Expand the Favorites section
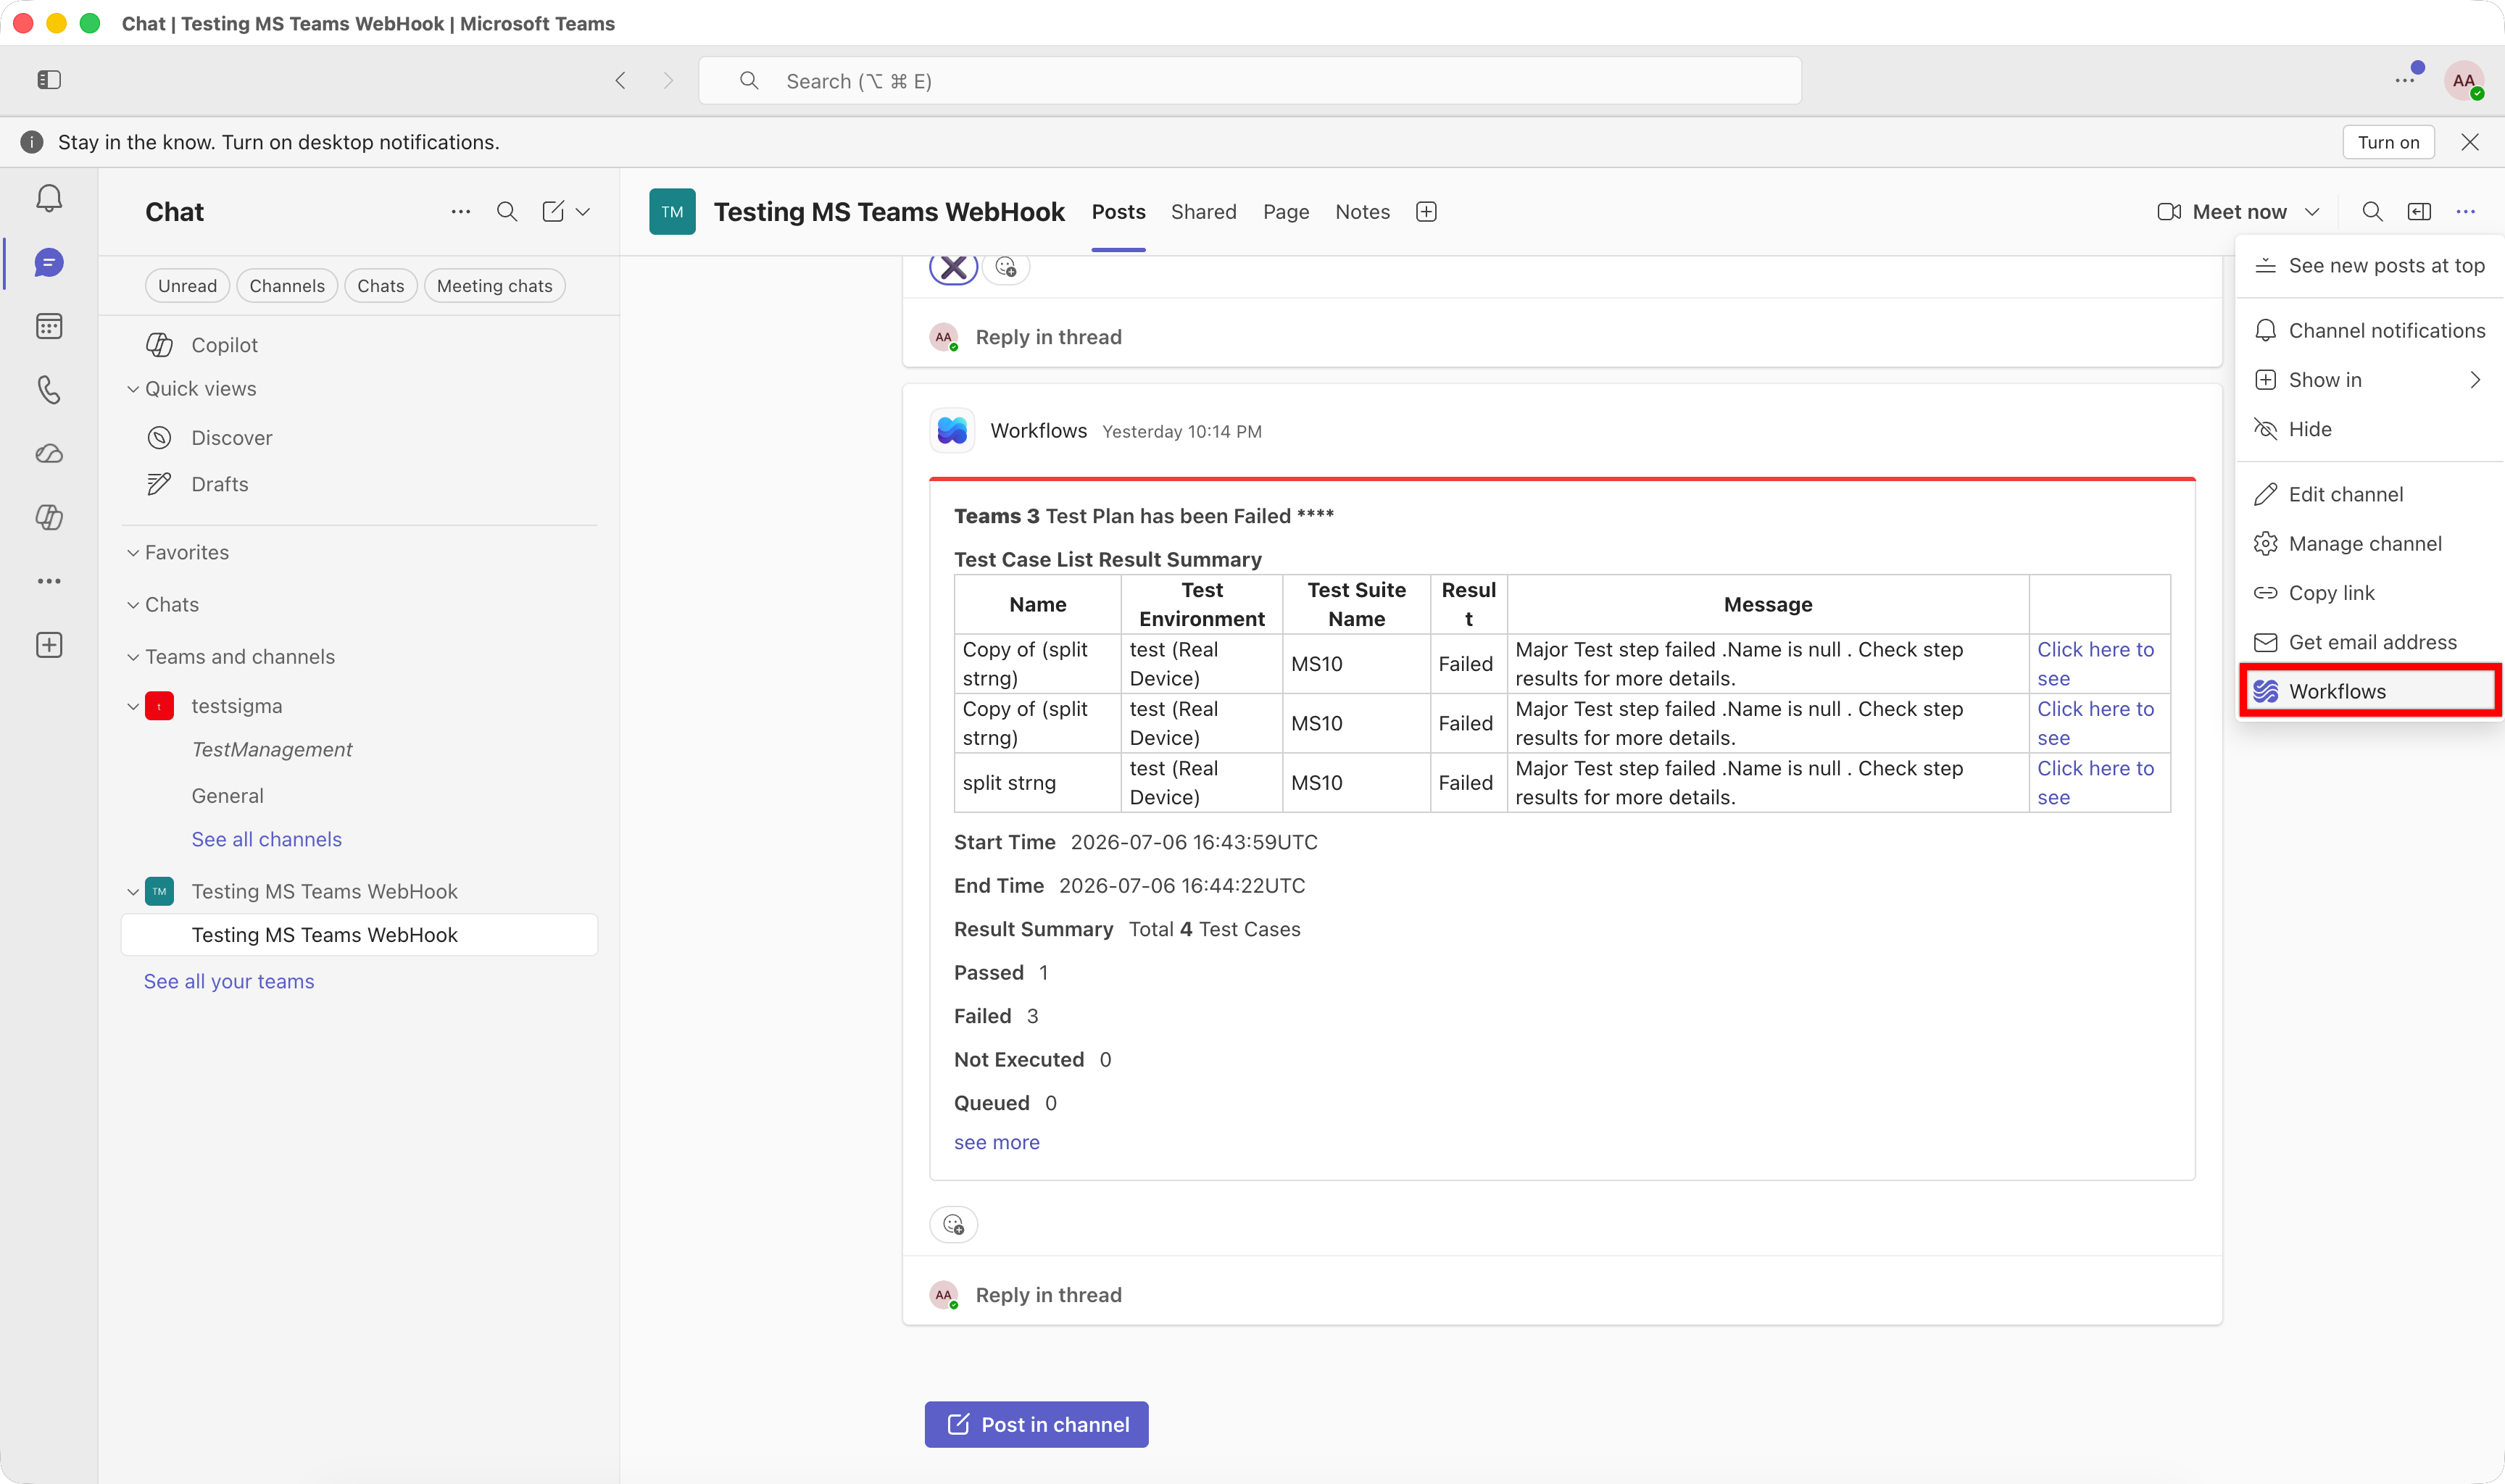The width and height of the screenshot is (2505, 1484). pos(133,553)
